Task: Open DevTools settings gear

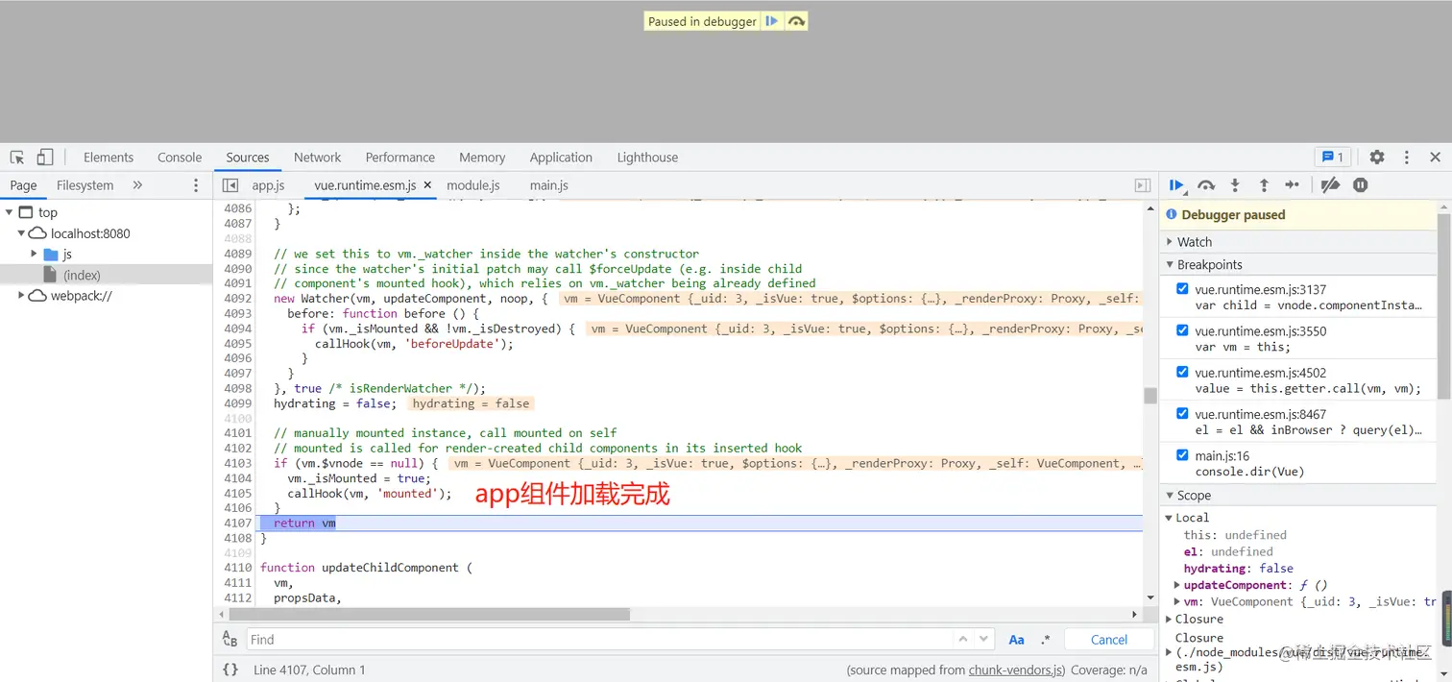Action: [1377, 157]
